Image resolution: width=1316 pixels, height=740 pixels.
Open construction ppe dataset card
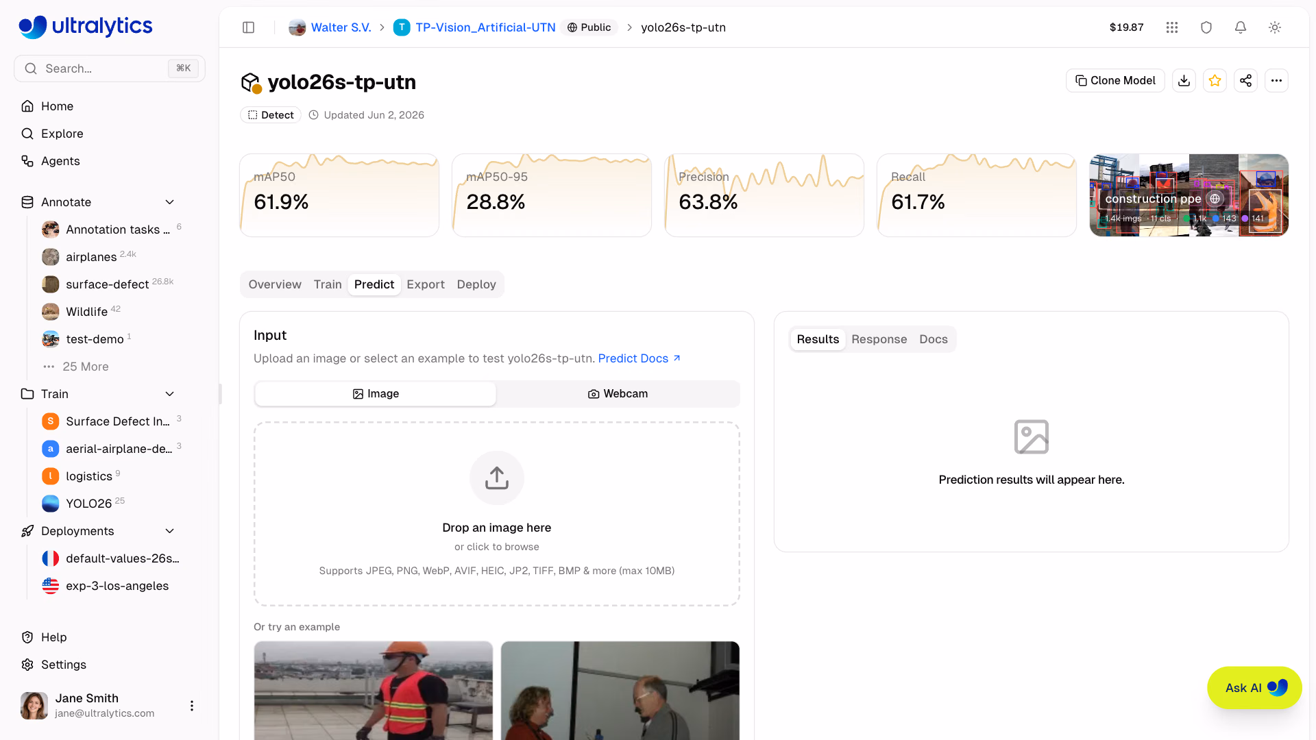pos(1189,195)
